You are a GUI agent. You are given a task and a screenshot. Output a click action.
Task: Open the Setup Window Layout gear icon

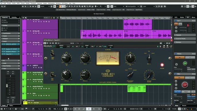click(x=196, y=6)
